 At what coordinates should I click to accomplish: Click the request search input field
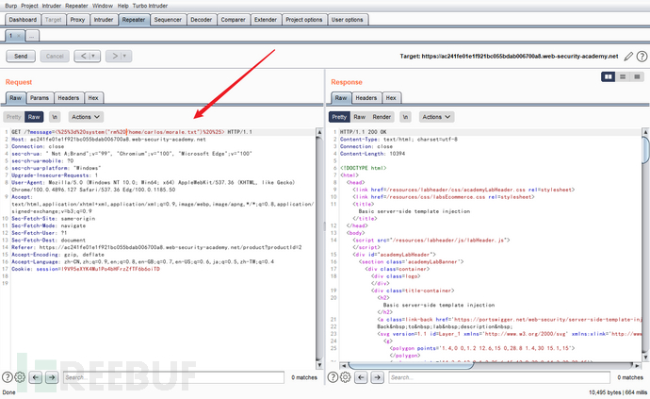[x=170, y=377]
